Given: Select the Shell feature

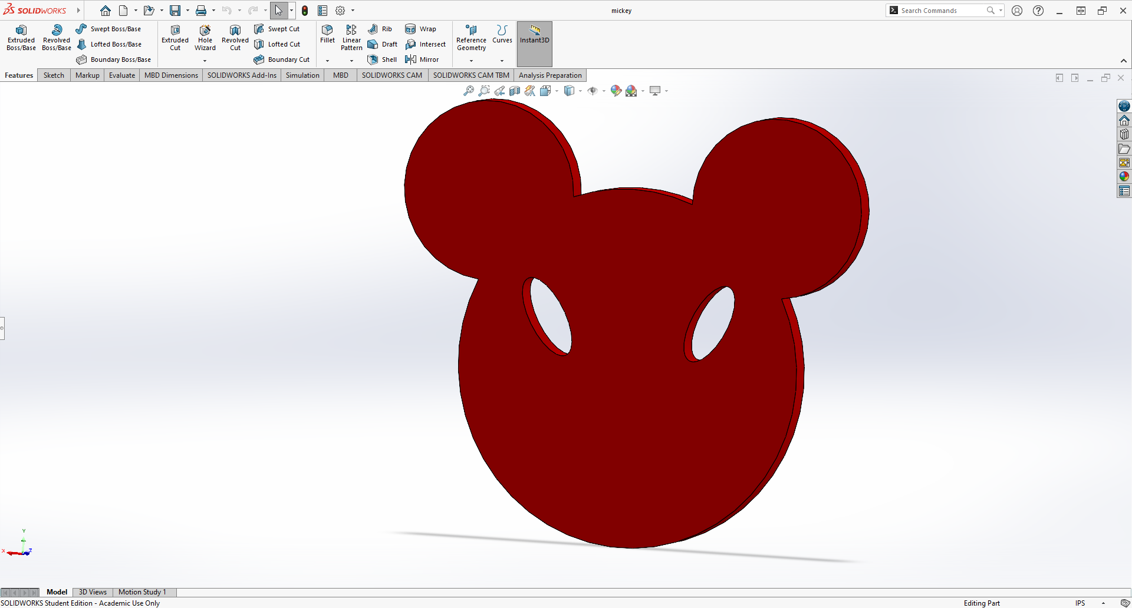Looking at the screenshot, I should (382, 60).
